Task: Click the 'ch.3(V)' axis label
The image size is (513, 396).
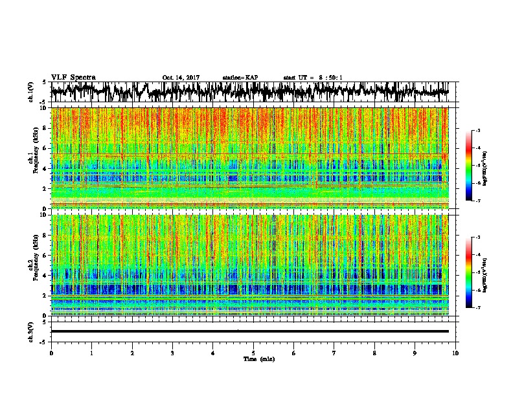Action: tap(31, 332)
